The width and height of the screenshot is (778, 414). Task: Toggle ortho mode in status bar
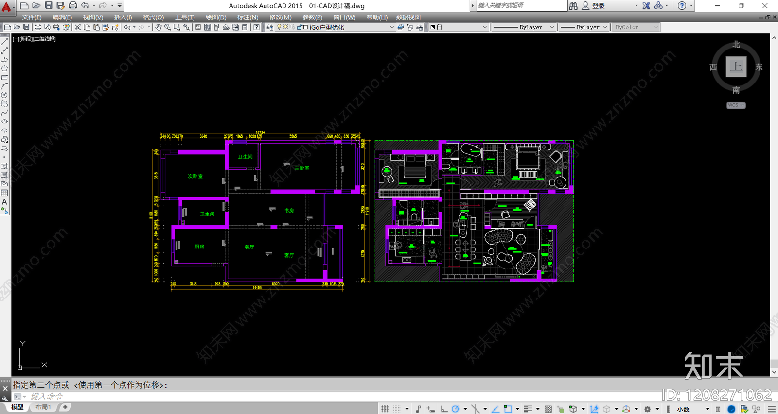(x=444, y=409)
